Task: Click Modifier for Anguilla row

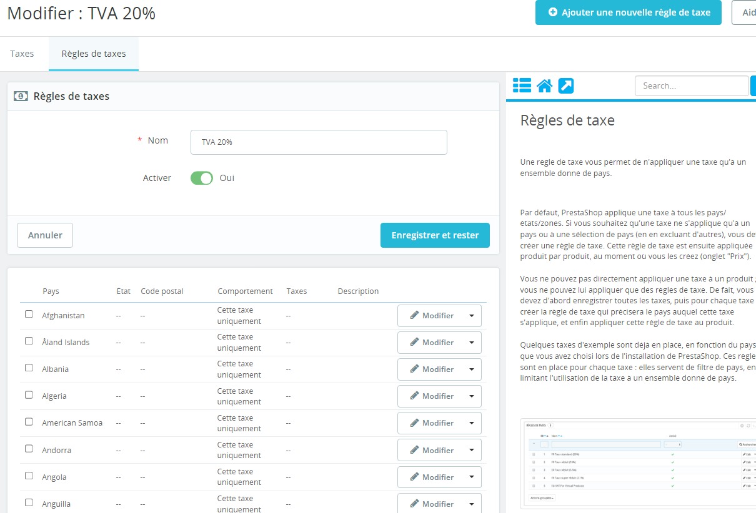Action: point(430,504)
